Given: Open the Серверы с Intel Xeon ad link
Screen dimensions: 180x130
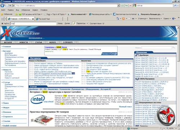Looking at the screenshot, I should (56, 47).
